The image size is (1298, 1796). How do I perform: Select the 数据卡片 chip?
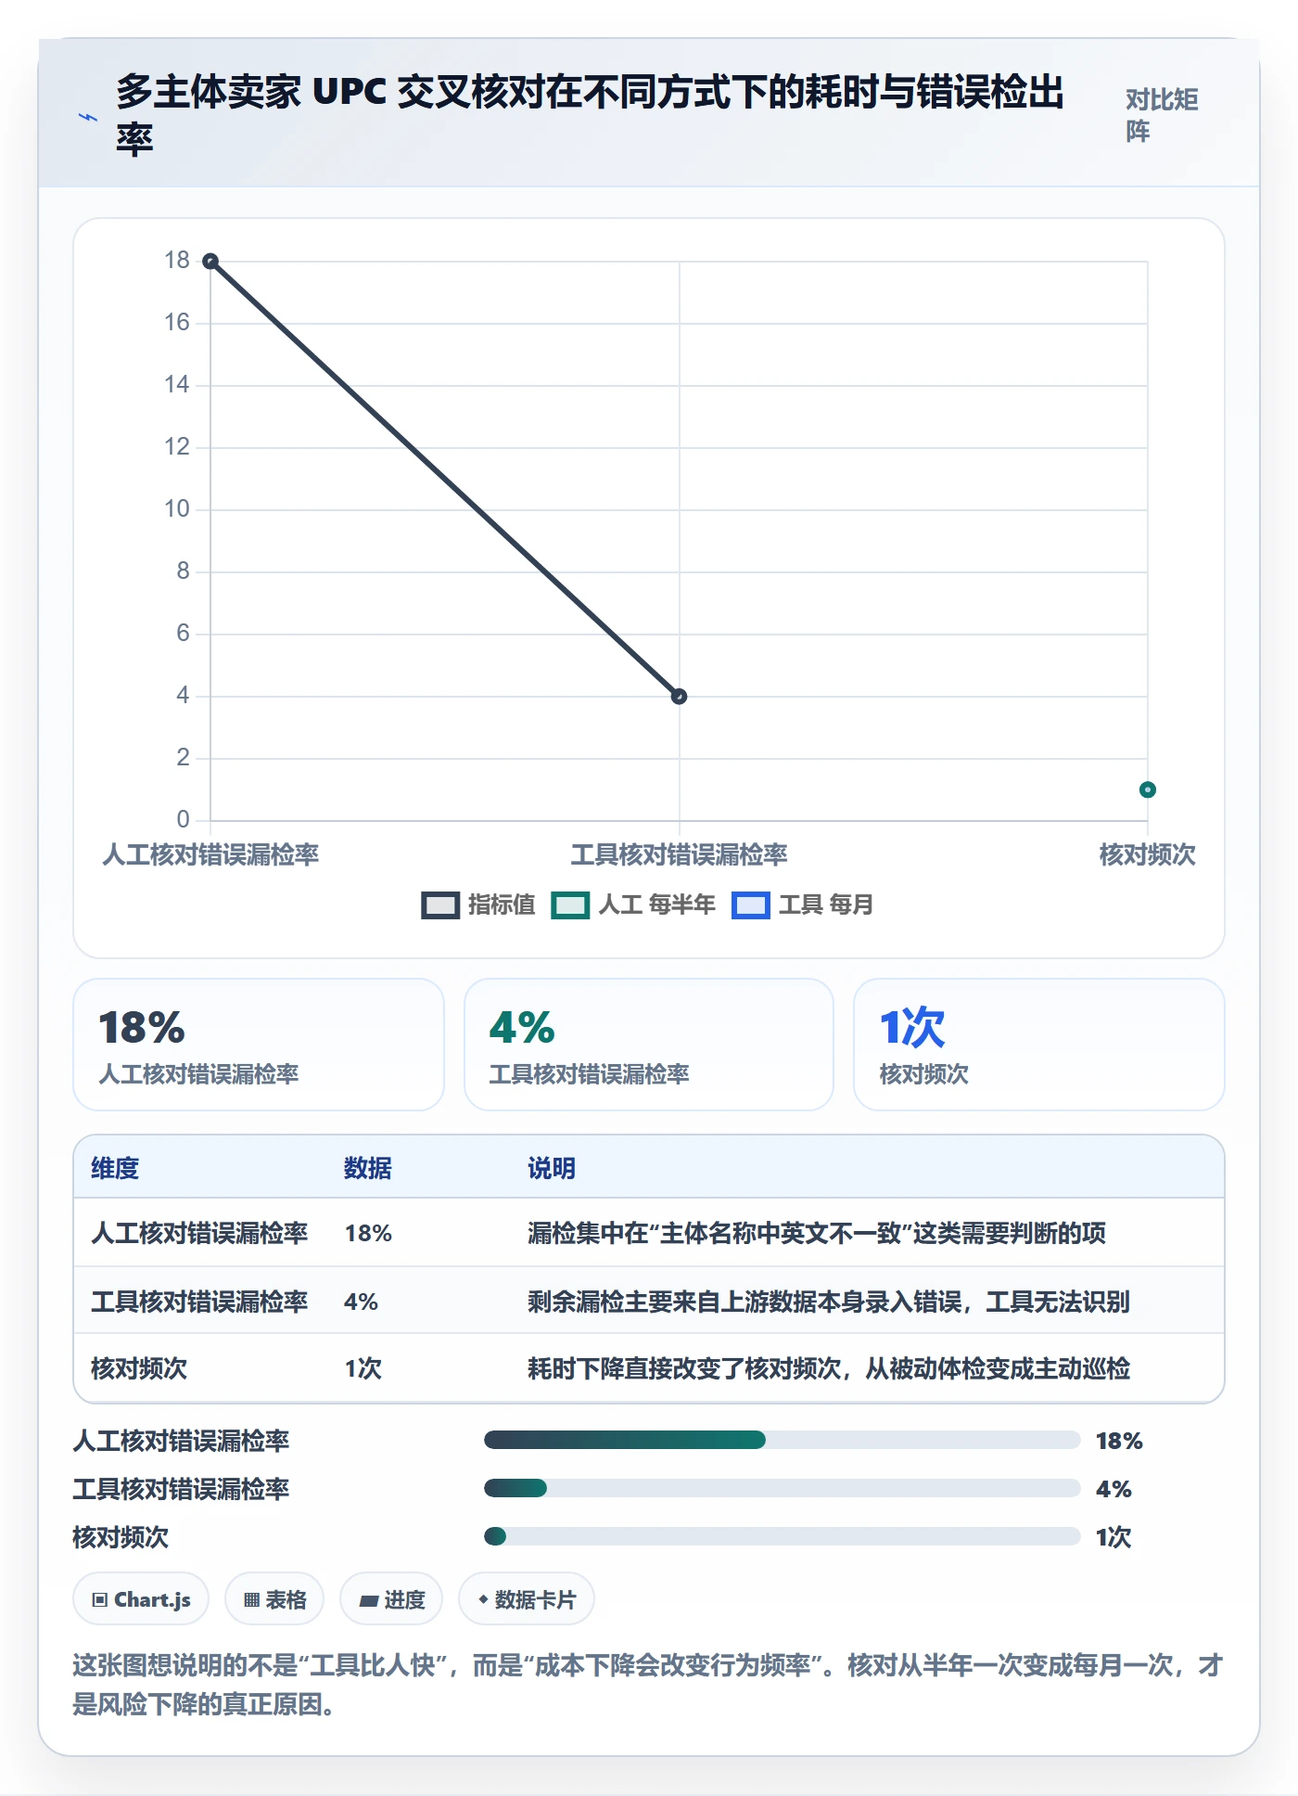click(x=527, y=1599)
